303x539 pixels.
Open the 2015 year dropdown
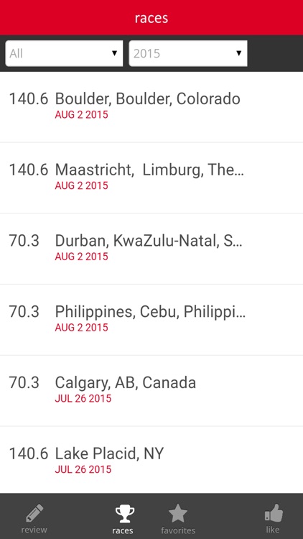[188, 53]
